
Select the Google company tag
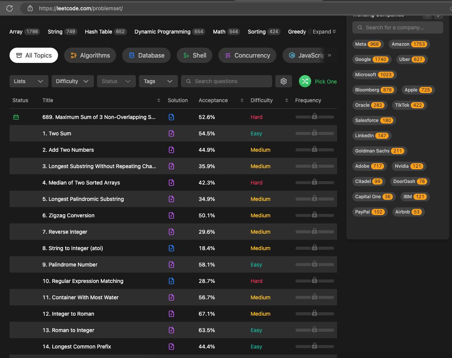(x=371, y=59)
